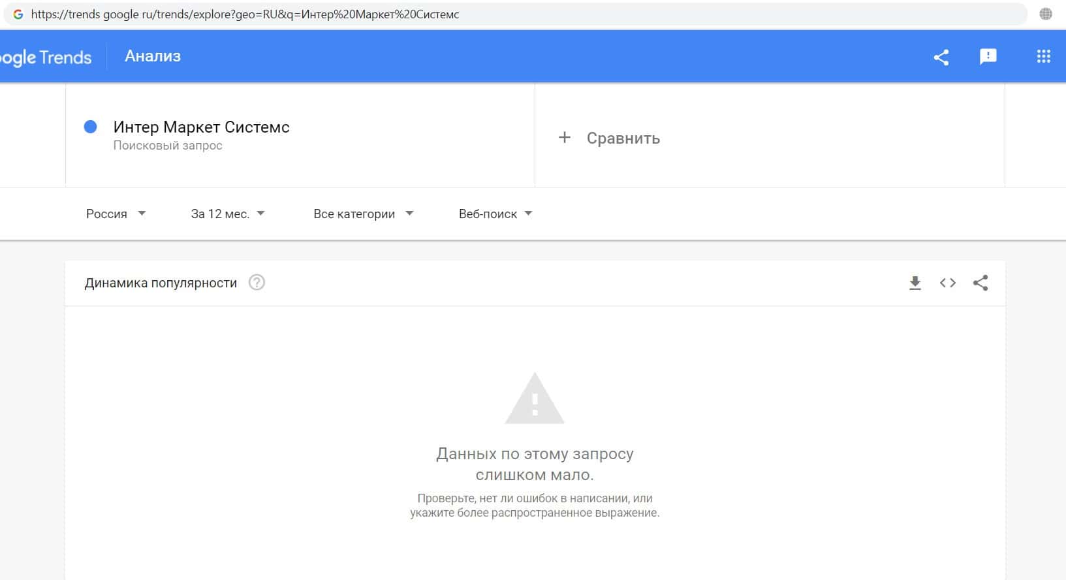The height and width of the screenshot is (580, 1066).
Task: Click the blue dot beside Интер Маркет Системс
Action: 91,127
